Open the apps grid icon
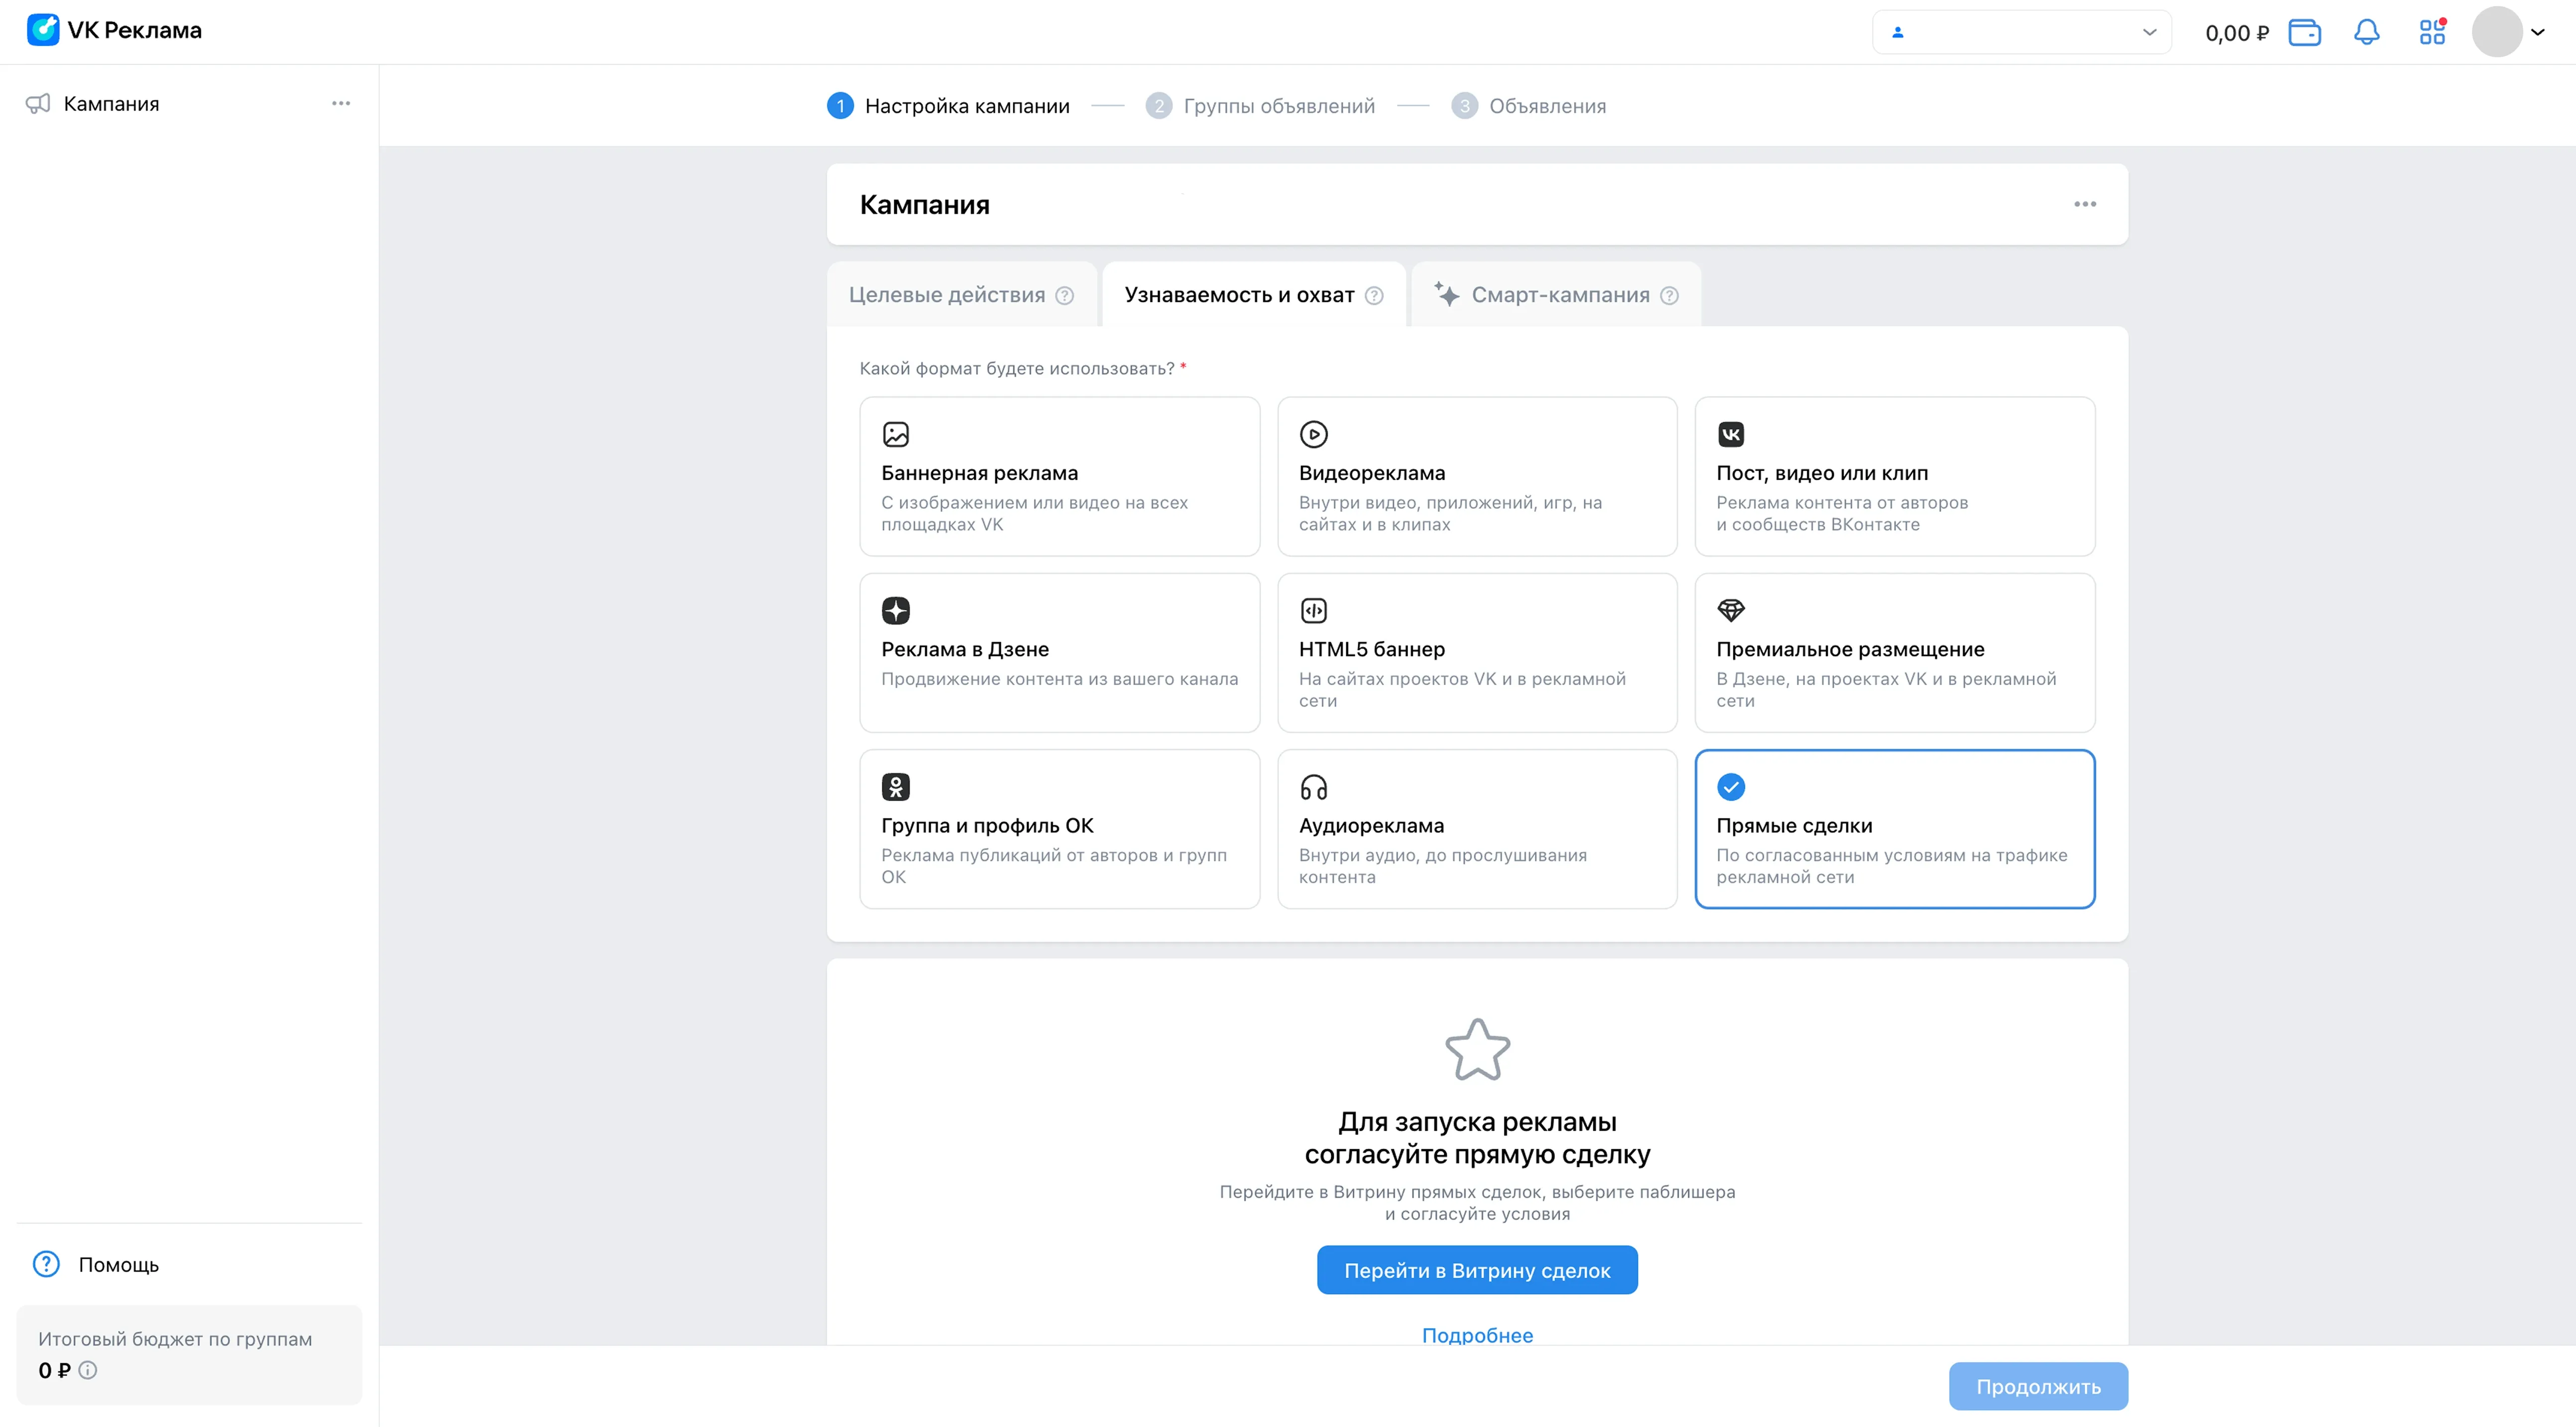 point(2432,32)
